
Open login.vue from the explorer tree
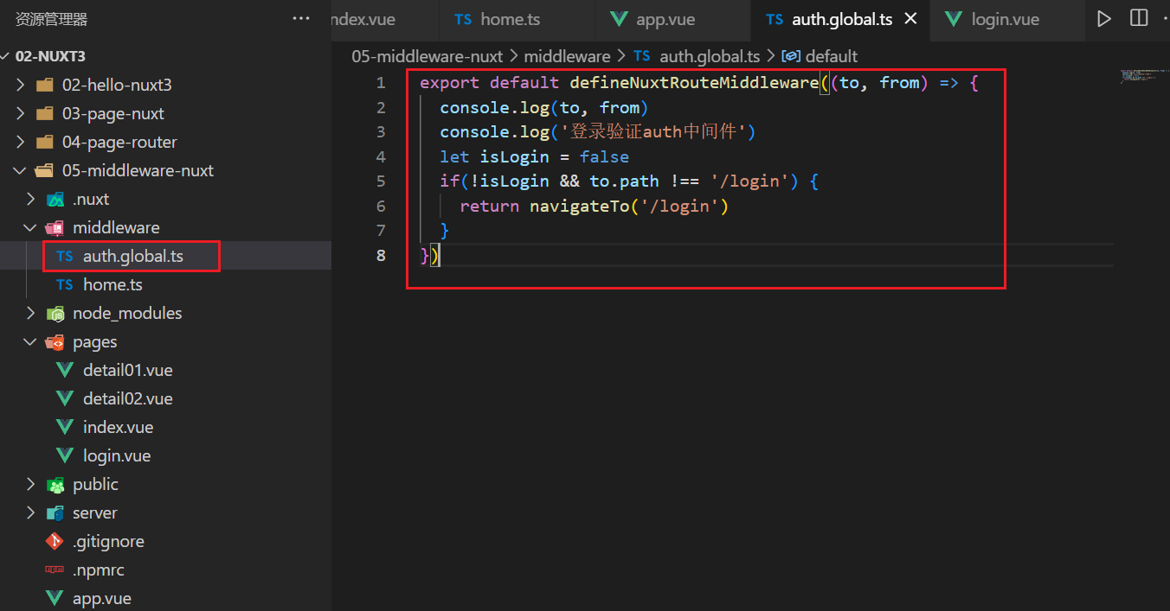click(165, 455)
